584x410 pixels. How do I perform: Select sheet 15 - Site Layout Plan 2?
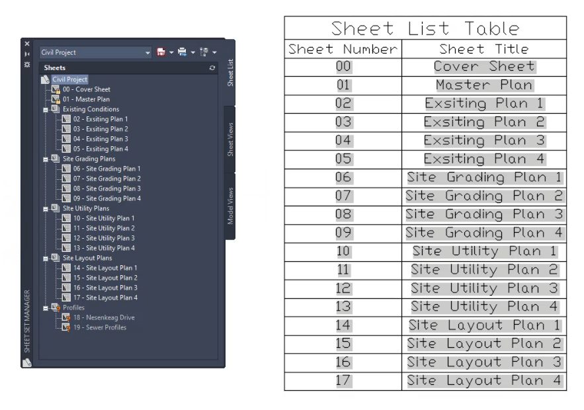pos(105,278)
